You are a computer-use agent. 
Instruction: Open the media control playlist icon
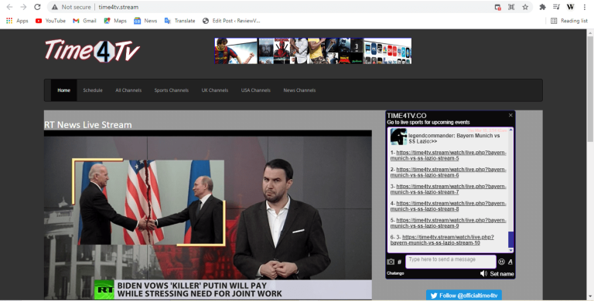[x=556, y=7]
